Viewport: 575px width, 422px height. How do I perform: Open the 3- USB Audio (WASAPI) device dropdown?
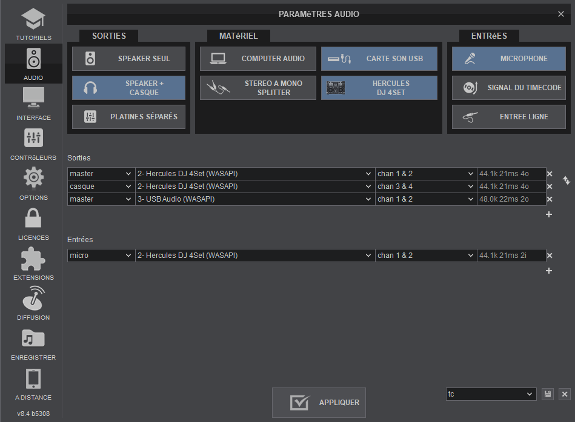point(255,199)
